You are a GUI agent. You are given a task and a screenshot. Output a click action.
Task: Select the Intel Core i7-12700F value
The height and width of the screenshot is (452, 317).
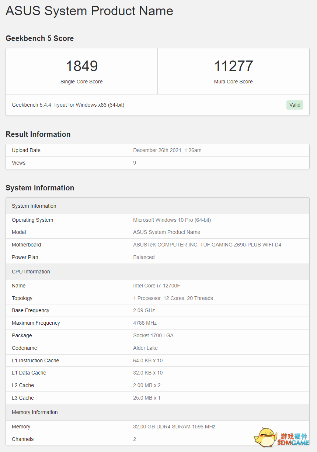157,286
